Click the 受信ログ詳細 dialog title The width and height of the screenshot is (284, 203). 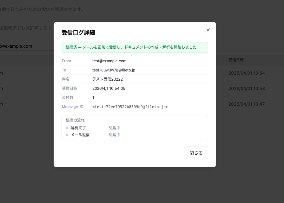pyautogui.click(x=78, y=33)
